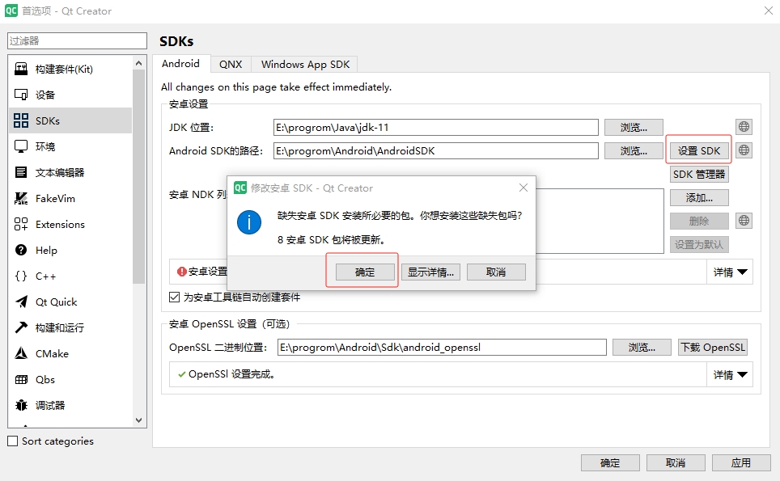Click the 设置为默认 button
This screenshot has height=481, width=780.
coord(699,244)
